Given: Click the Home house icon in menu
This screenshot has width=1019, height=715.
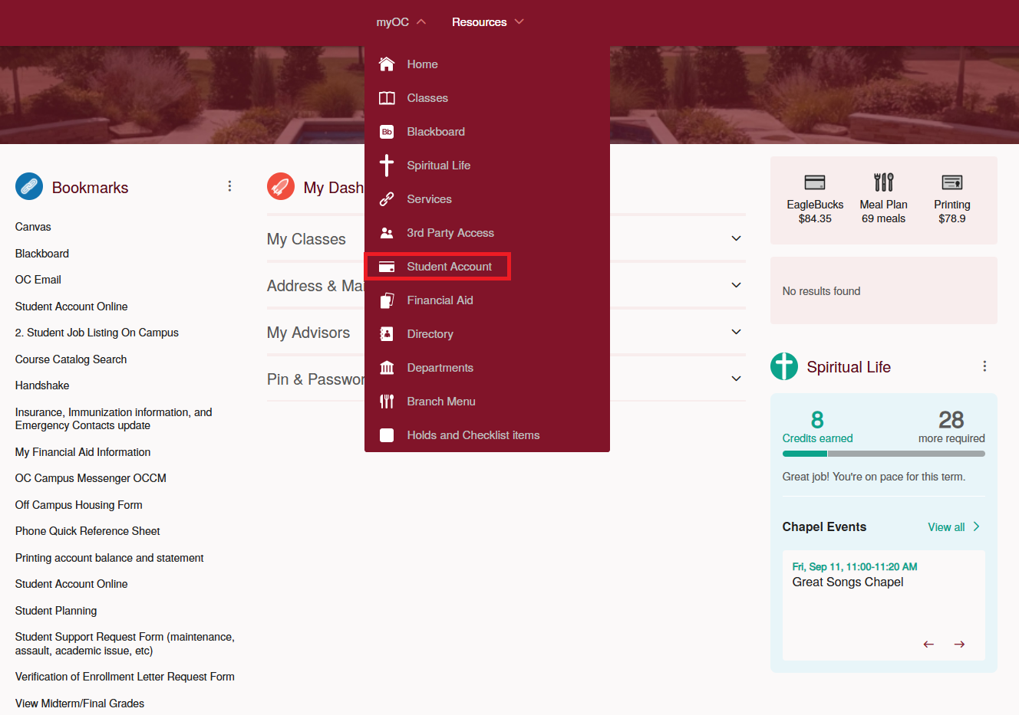Looking at the screenshot, I should tap(387, 64).
